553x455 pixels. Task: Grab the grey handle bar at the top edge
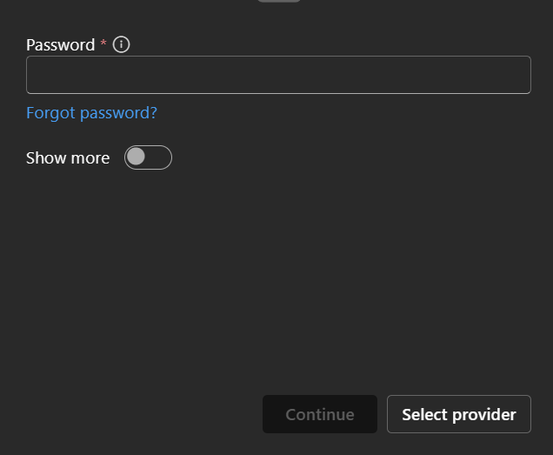[278, 1]
